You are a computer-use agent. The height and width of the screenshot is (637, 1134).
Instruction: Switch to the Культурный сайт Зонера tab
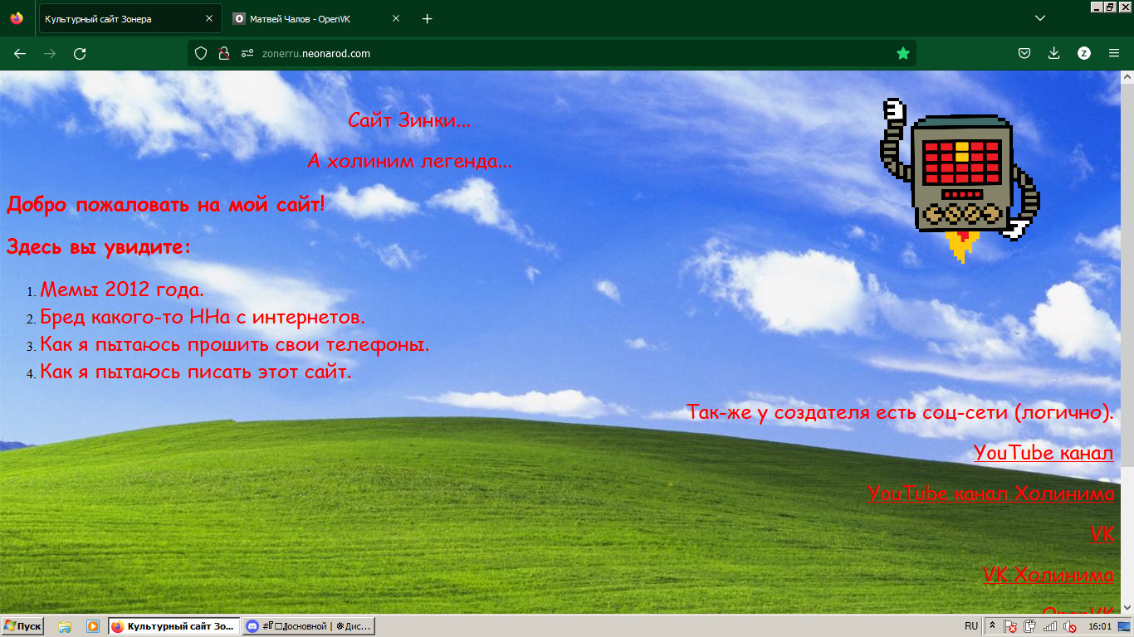point(130,18)
